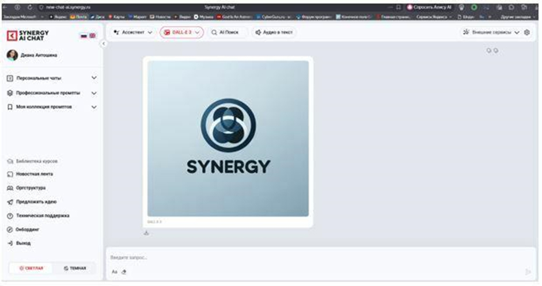The width and height of the screenshot is (542, 286).
Task: Open the generated SYNERGY logo image
Action: pyautogui.click(x=228, y=139)
